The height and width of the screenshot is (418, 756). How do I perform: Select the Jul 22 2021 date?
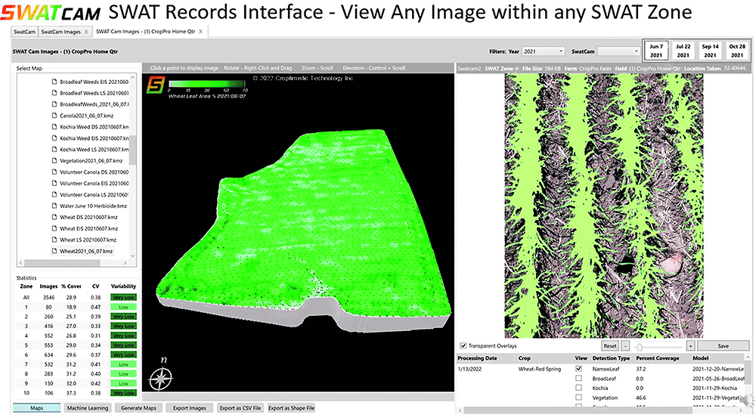[683, 51]
